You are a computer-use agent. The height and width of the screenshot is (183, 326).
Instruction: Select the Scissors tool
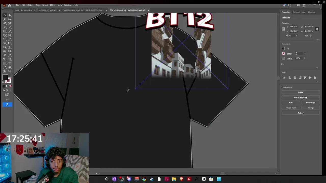(x=10, y=35)
